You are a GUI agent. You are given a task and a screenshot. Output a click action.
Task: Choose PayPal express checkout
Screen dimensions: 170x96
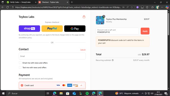[52, 29]
